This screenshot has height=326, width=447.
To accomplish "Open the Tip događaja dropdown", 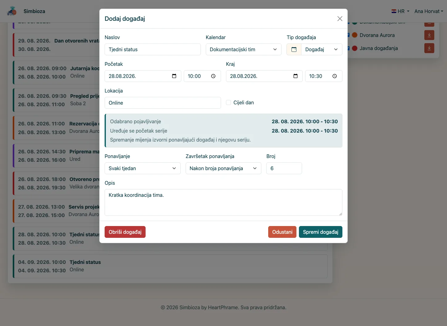I will pos(322,49).
